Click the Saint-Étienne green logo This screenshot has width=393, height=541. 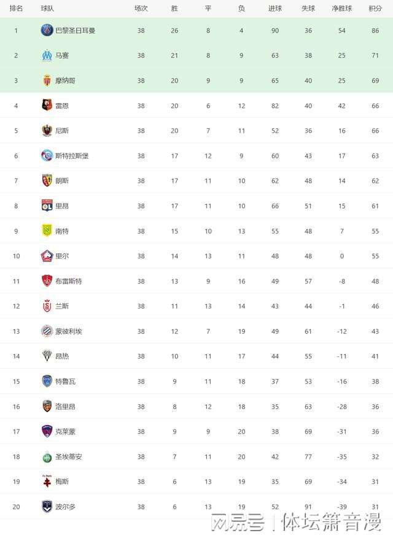(47, 457)
